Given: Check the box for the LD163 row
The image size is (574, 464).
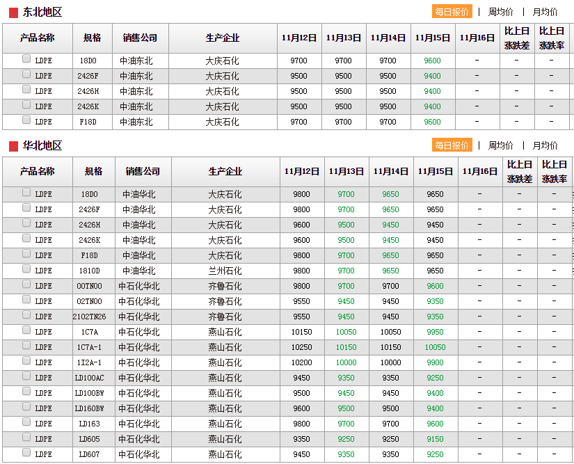Looking at the screenshot, I should [x=26, y=422].
